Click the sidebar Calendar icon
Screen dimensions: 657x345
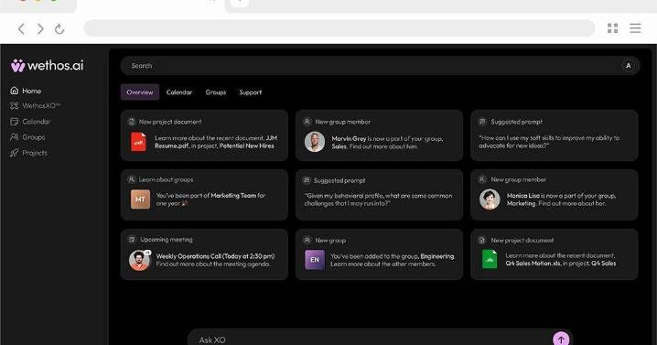tap(15, 122)
